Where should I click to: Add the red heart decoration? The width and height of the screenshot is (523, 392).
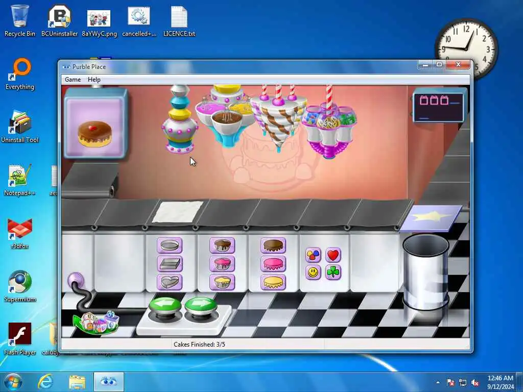click(x=333, y=255)
